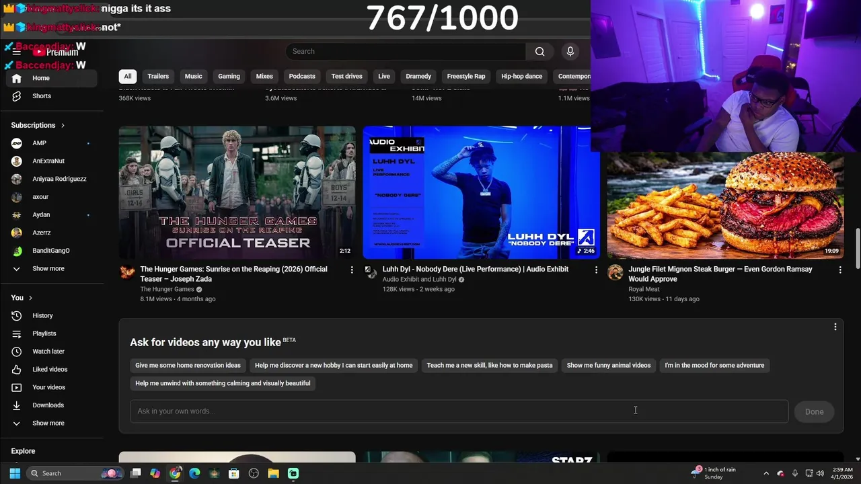
Task: Open Watch later in the sidebar
Action: (x=51, y=352)
